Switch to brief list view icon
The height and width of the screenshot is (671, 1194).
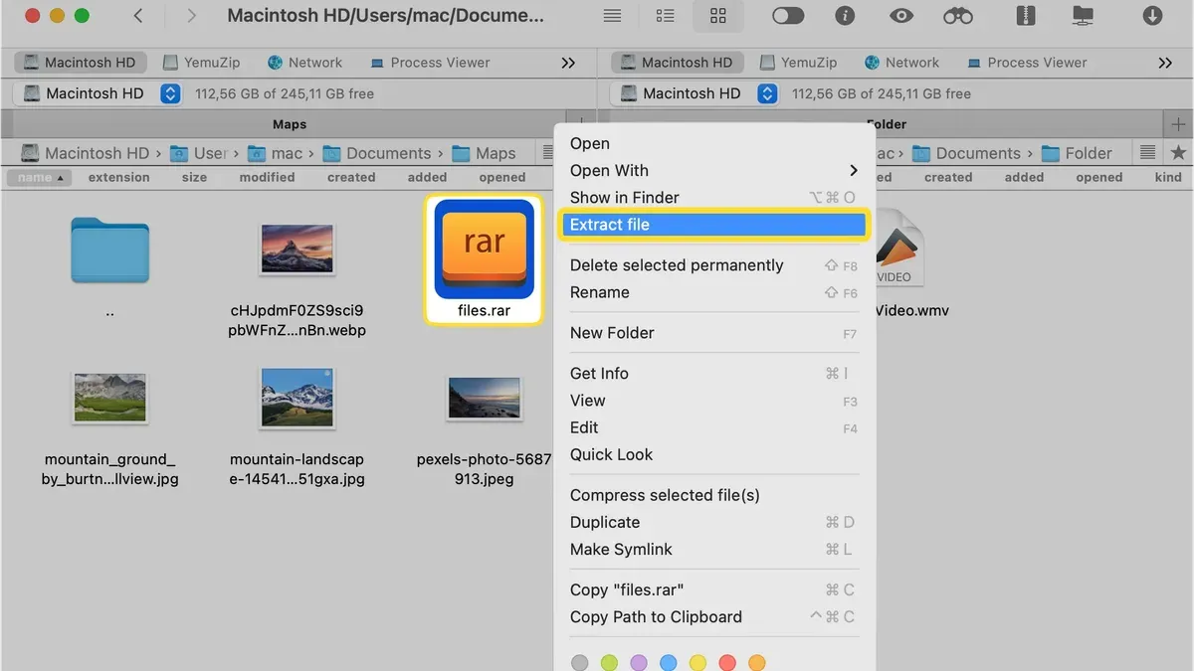[x=613, y=16]
